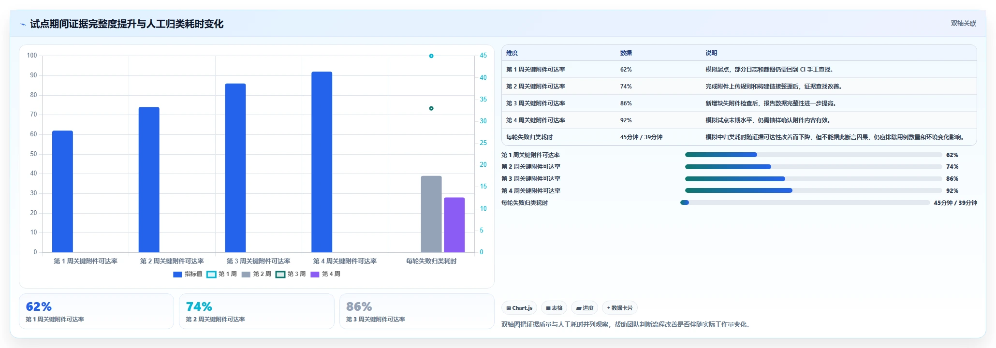Click the 45分钟 / 39分钟 value beside progress bar
This screenshot has height=348, width=996.
955,203
